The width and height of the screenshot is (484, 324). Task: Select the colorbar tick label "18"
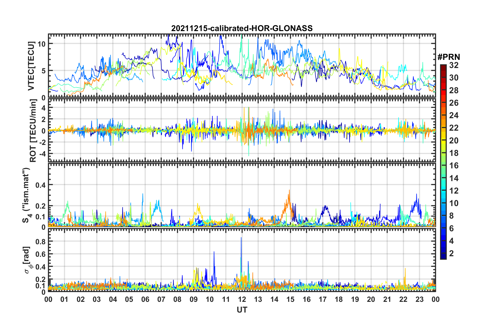[454, 153]
